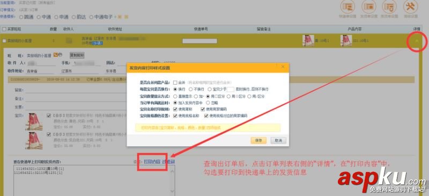Click the 辽源市 city field
Image resolution: width=429 pixels, height=196 pixels.
[80, 71]
